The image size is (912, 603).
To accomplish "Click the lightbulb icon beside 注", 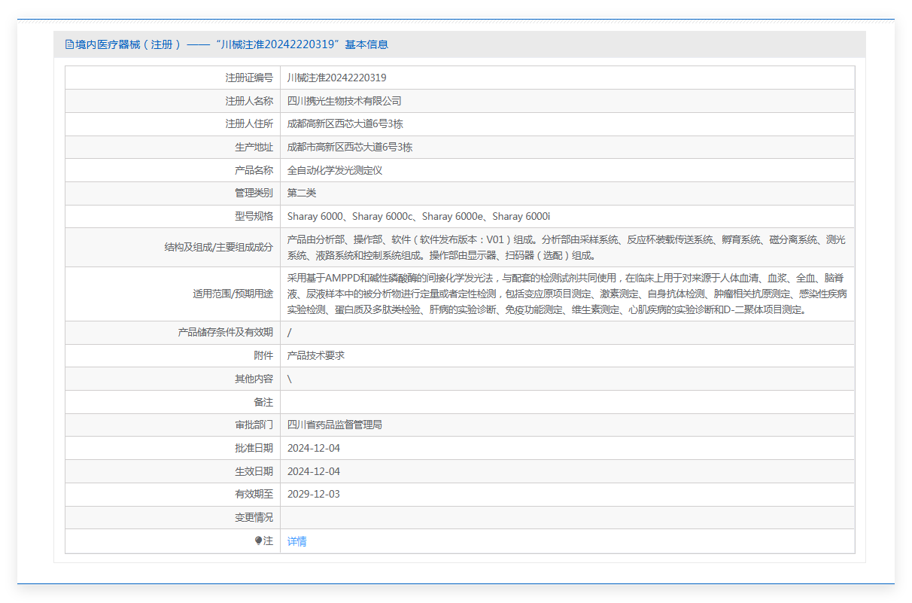I will 259,541.
